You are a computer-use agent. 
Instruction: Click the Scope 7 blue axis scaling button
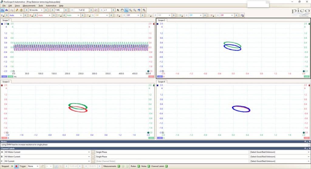[4, 77]
